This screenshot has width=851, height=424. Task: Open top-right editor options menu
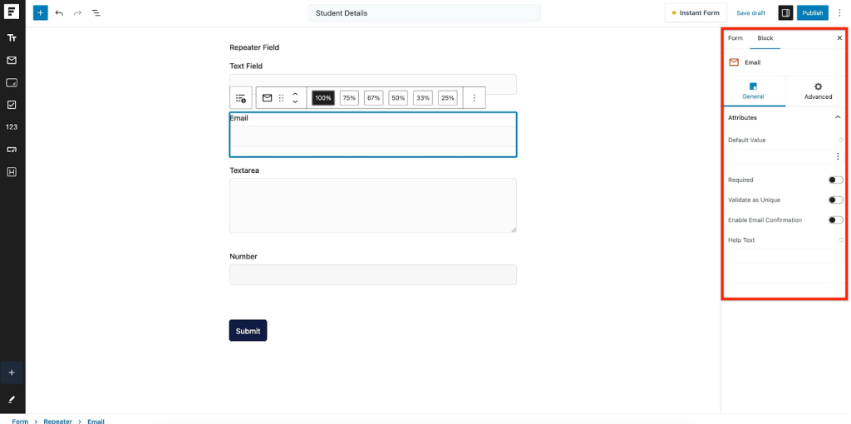click(839, 13)
